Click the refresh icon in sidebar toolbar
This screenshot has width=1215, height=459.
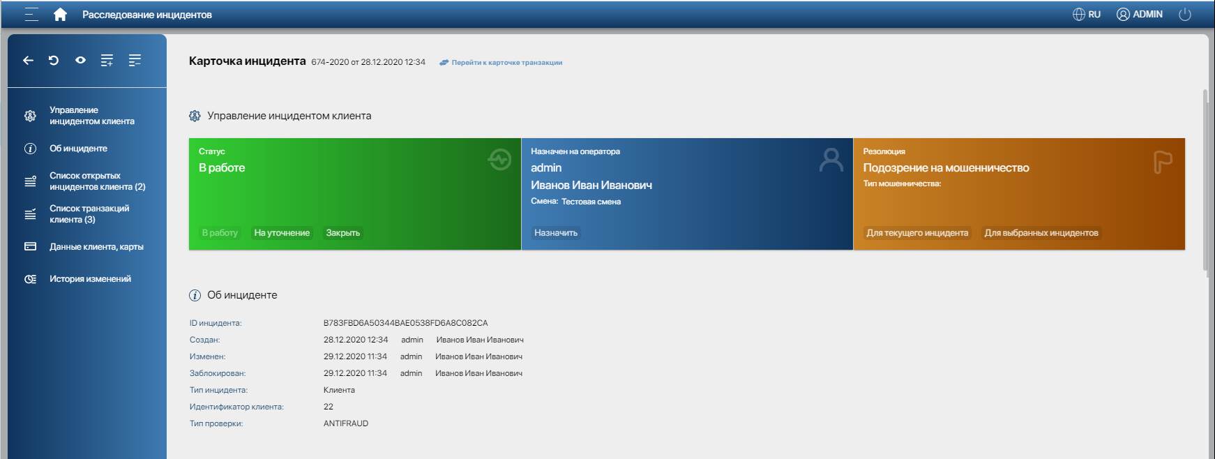(54, 61)
